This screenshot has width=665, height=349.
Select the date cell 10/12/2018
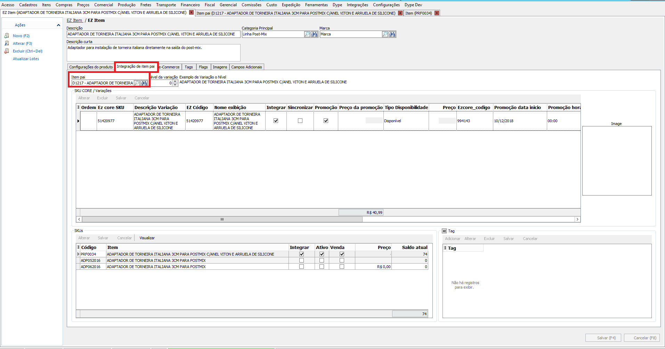click(x=520, y=121)
